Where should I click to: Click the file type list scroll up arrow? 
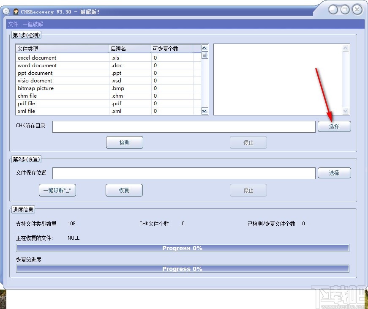204,48
